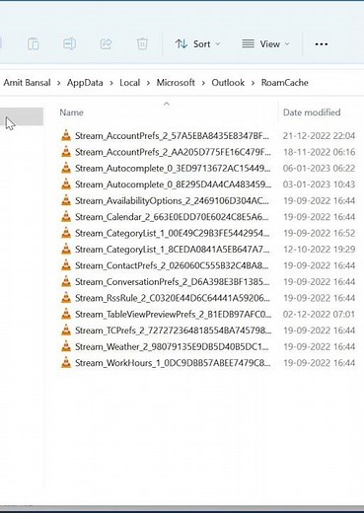The width and height of the screenshot is (364, 513).
Task: Sort by Date modified column header
Action: coord(312,112)
